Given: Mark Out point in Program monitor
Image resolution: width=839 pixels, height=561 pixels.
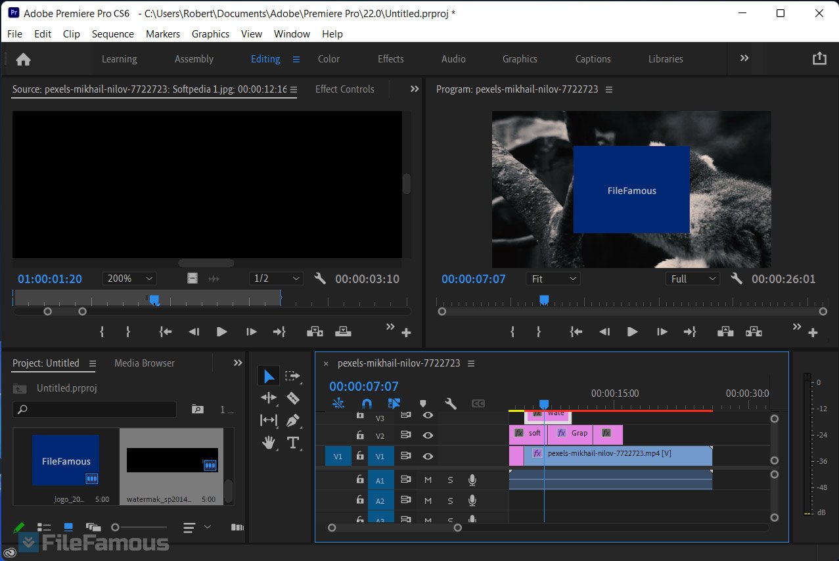Looking at the screenshot, I should coord(539,332).
